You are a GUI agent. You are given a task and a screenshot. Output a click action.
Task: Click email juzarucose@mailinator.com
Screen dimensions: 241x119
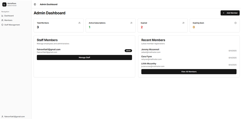point(153,66)
